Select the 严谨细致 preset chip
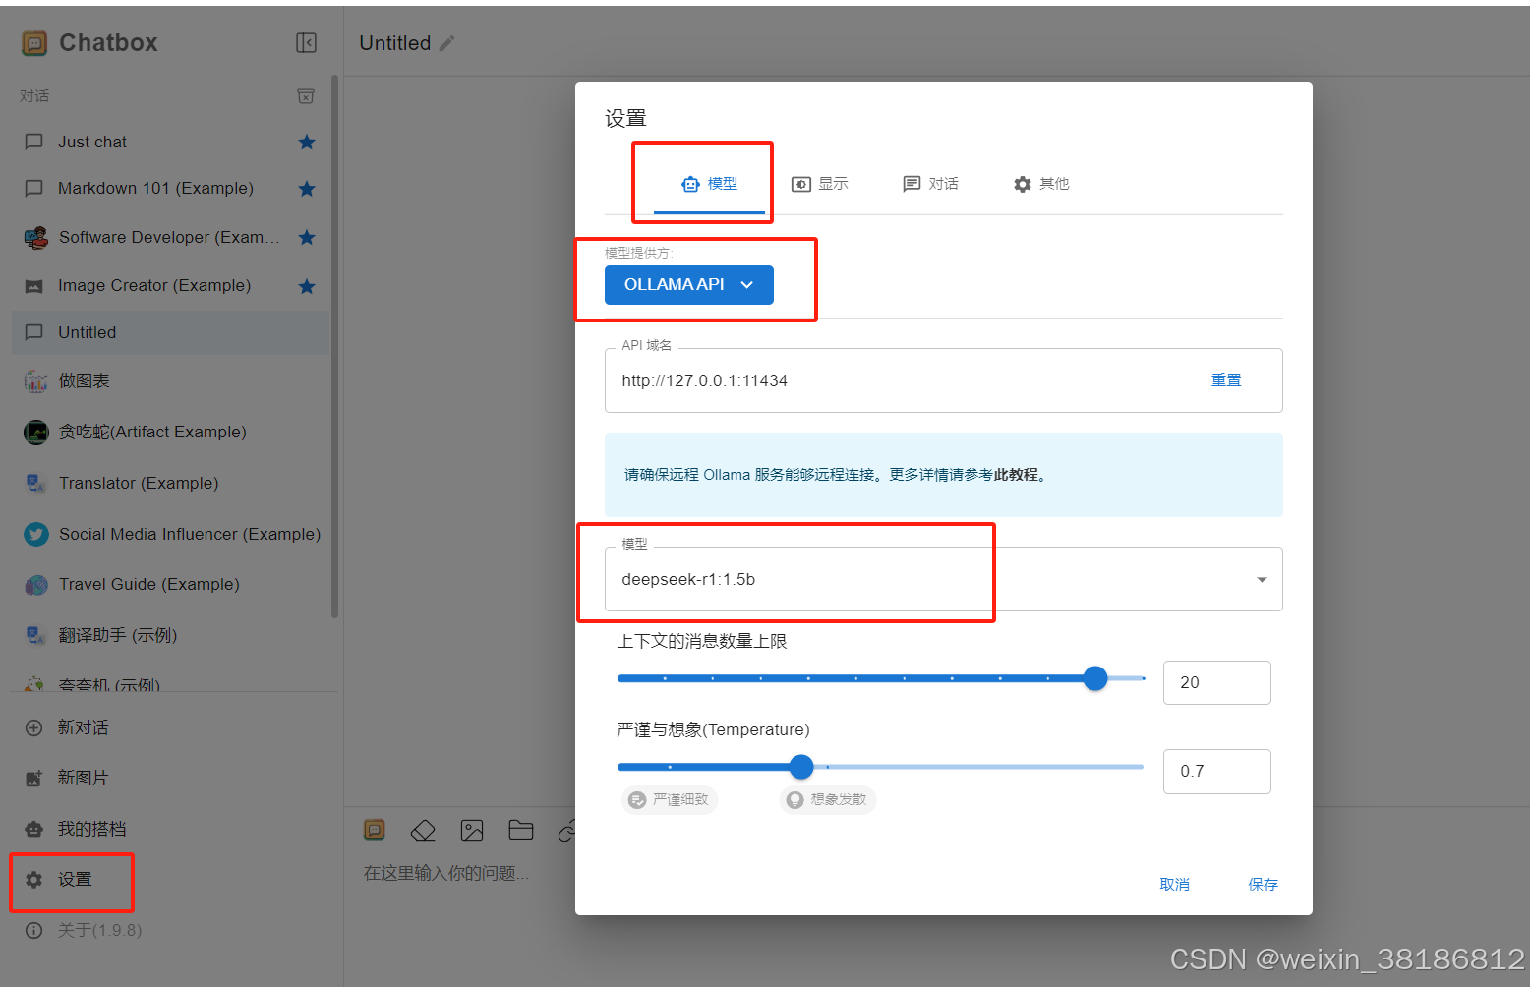This screenshot has height=987, width=1530. click(x=670, y=800)
